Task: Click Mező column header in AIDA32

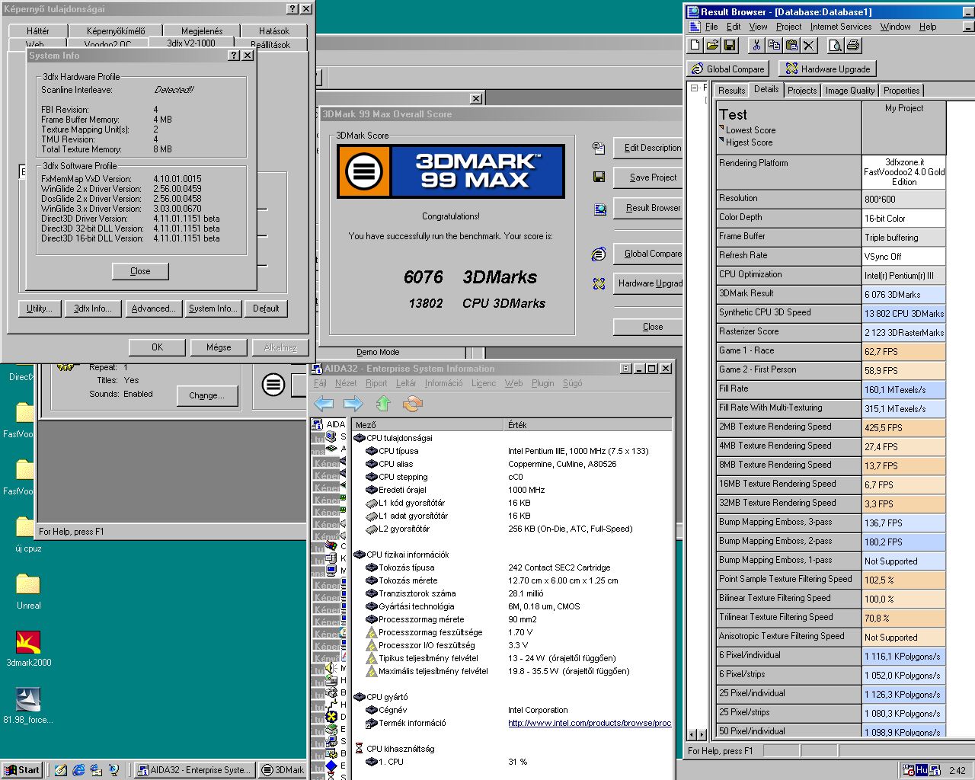Action: [429, 425]
